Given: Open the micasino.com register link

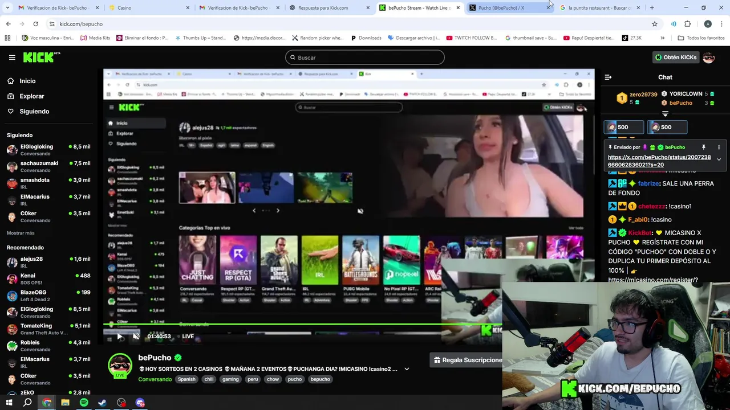Looking at the screenshot, I should [x=652, y=280].
